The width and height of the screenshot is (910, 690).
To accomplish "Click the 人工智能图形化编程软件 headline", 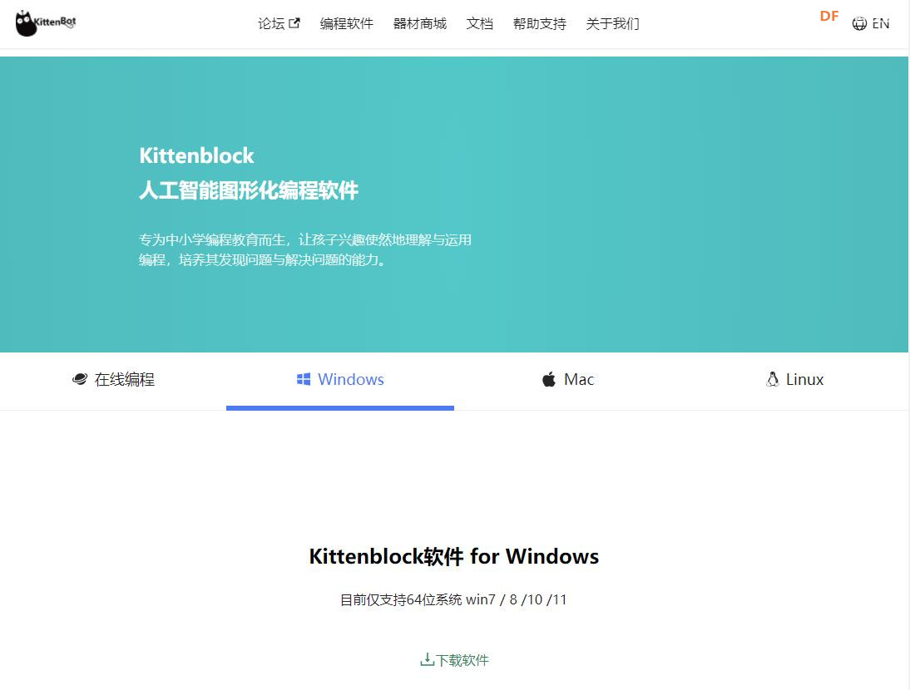I will click(x=249, y=190).
